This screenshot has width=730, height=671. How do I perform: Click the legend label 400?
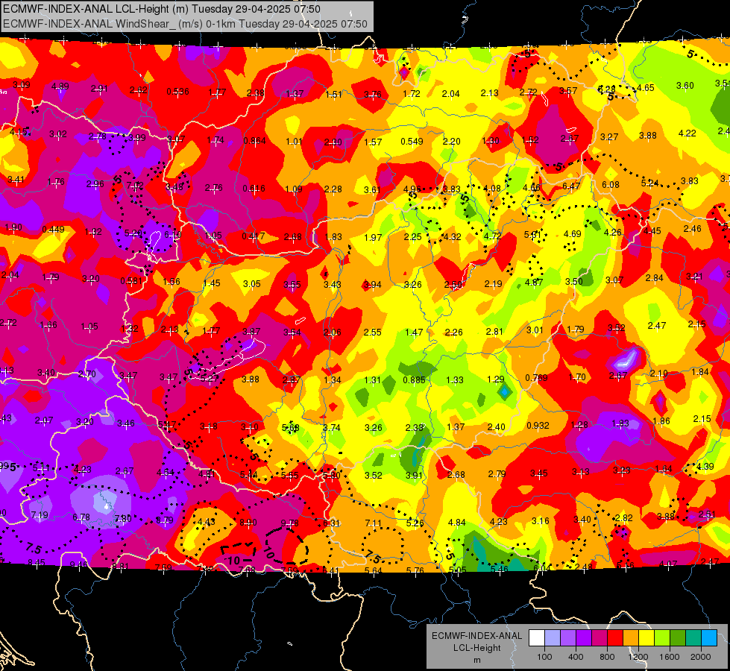coord(576,657)
